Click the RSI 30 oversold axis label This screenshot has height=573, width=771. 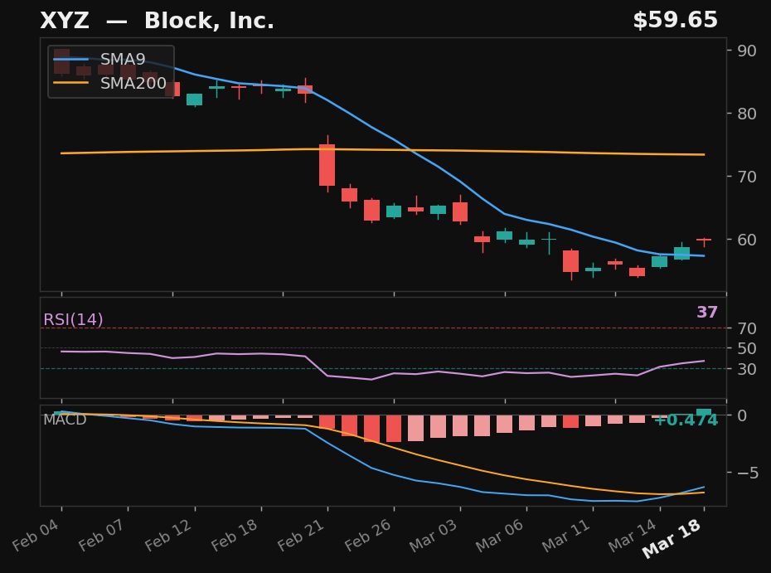[747, 369]
